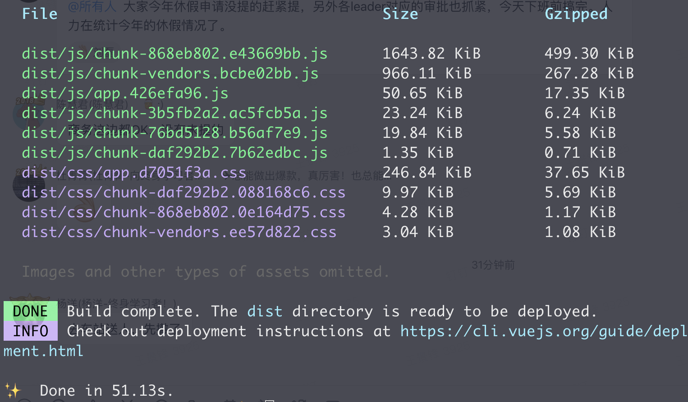Click dist/css/chunk-daf292b2.088168c6.css file path
Screen dimensions: 688x402
(183, 192)
